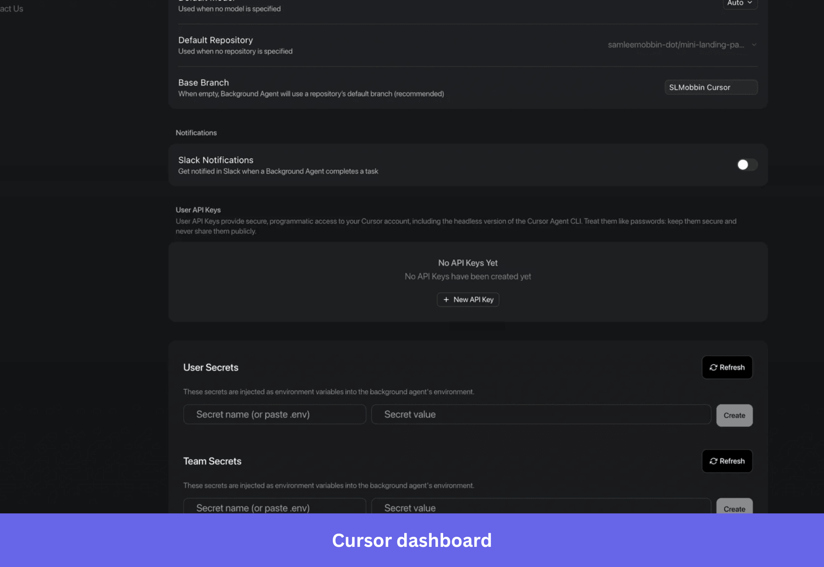Image resolution: width=824 pixels, height=567 pixels.
Task: Click the 'User Secrets' heading
Action: point(211,367)
